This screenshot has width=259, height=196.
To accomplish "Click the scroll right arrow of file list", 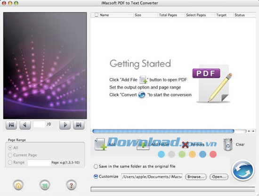I will pos(253,131).
